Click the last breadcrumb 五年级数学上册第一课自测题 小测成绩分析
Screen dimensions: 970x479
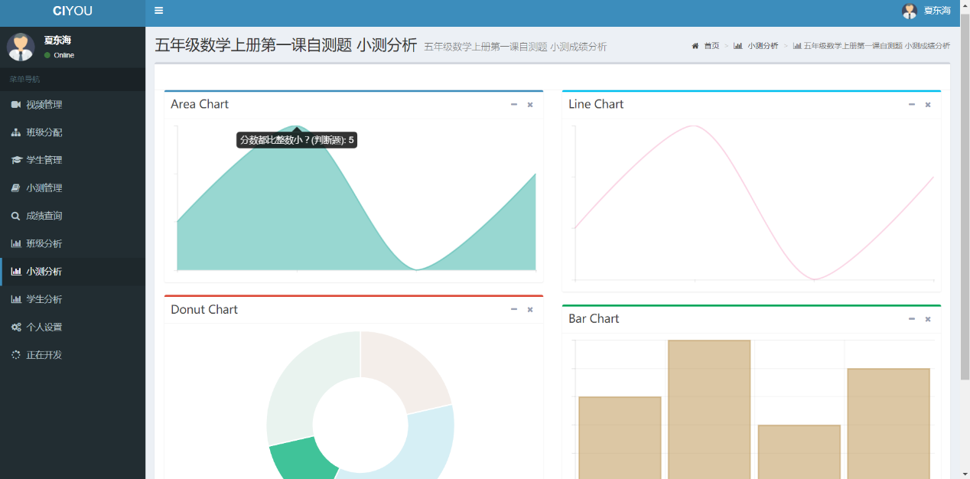pyautogui.click(x=877, y=46)
